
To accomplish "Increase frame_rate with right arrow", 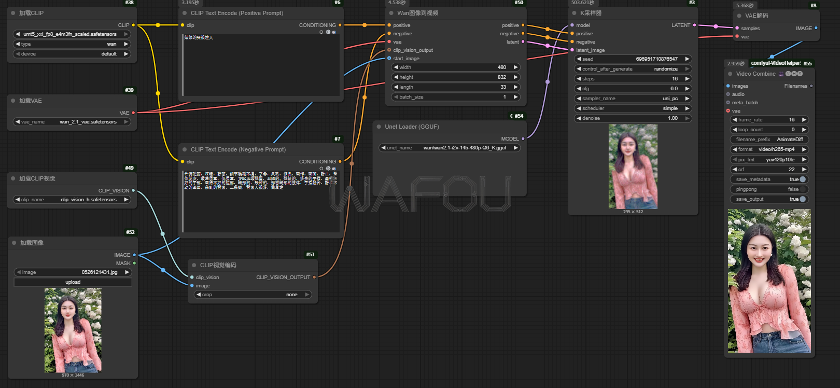I will 804,120.
